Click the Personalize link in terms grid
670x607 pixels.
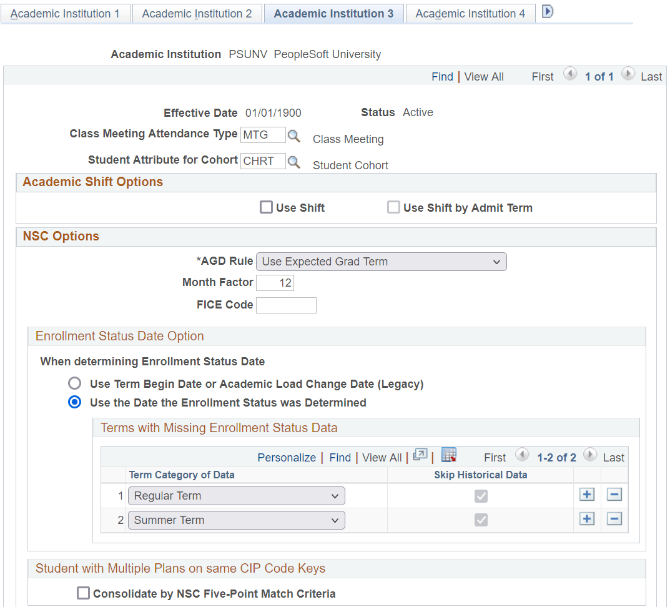(287, 457)
